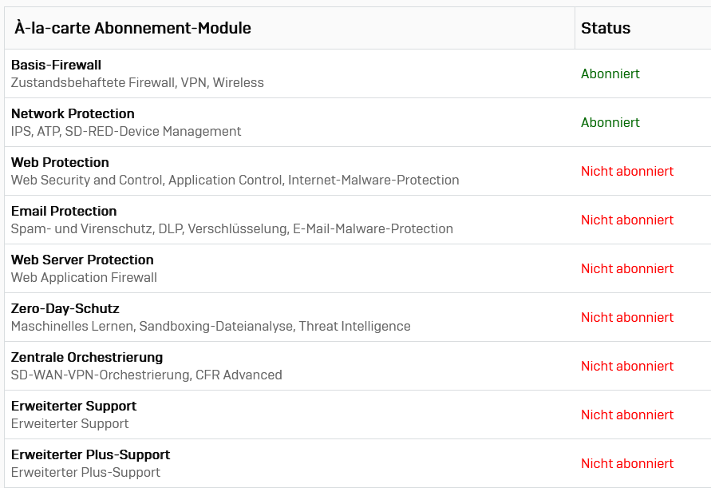Select the Erweiterter Support module title

[x=73, y=406]
